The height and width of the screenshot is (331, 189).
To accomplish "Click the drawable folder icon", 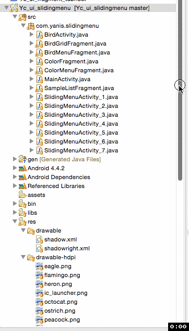I will [31, 230].
